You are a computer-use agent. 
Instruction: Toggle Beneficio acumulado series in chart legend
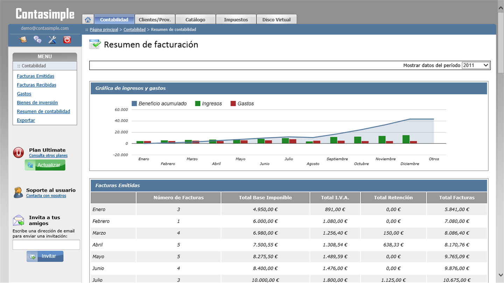click(x=159, y=104)
